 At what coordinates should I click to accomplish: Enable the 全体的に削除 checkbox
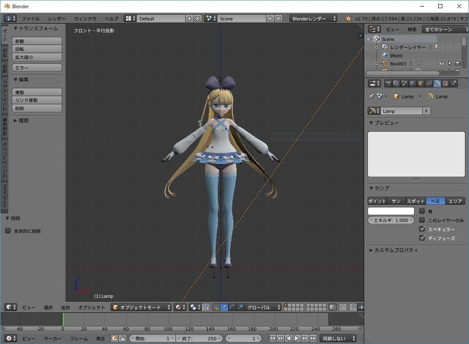pos(8,230)
